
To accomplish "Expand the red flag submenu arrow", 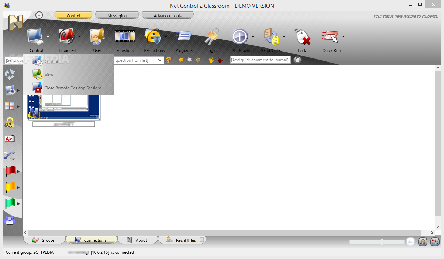I will tap(18, 171).
